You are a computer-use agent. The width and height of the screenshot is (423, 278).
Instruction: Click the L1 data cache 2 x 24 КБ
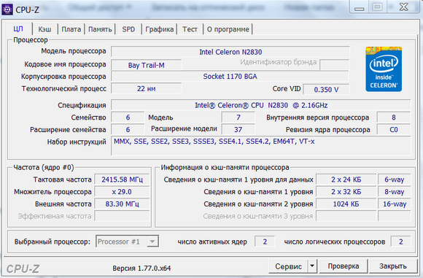coord(346,179)
